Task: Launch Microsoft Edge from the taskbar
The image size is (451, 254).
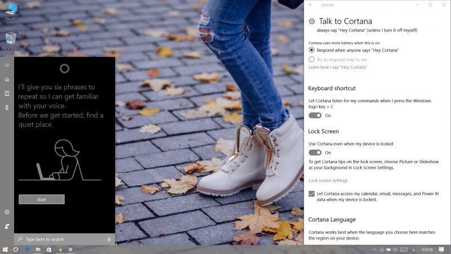Action: tap(27, 249)
